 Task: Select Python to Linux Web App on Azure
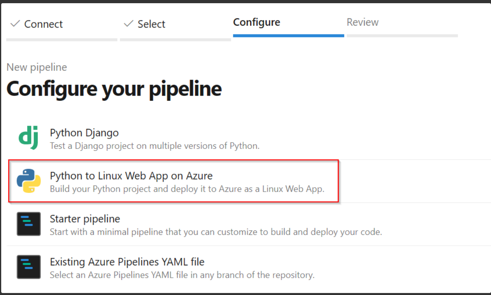[x=131, y=175]
